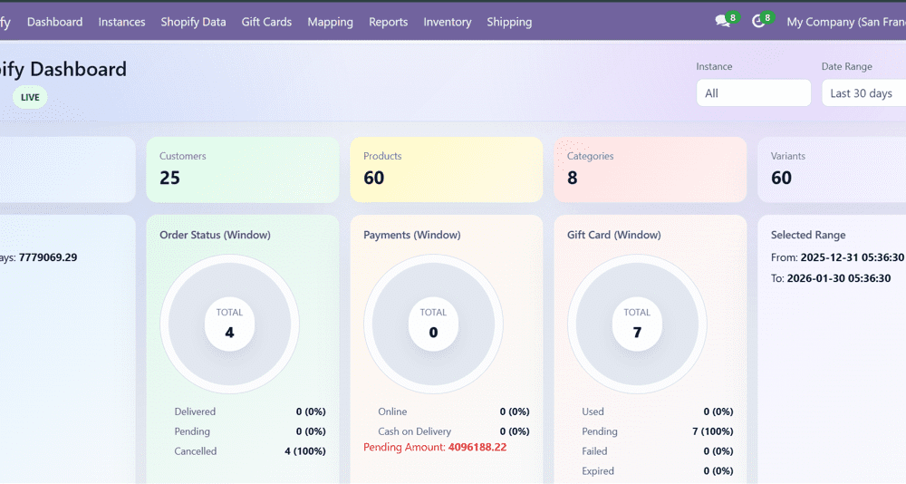Open the activities clock icon
The height and width of the screenshot is (484, 906).
coord(759,22)
